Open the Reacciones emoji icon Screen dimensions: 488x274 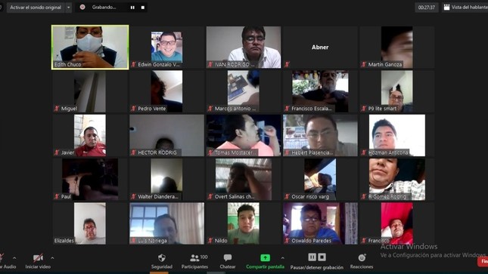click(362, 257)
